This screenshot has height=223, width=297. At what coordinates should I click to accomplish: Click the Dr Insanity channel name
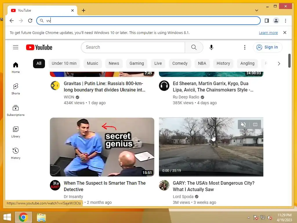coord(73,197)
